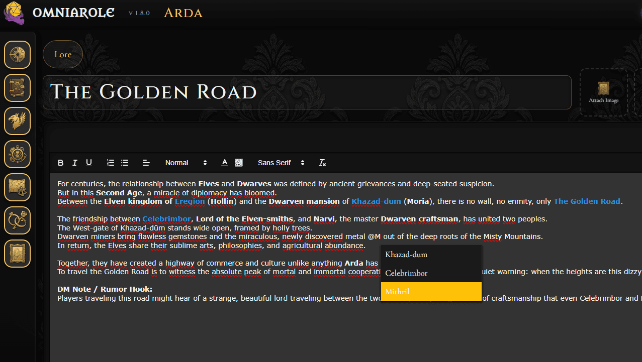This screenshot has height=362, width=642.
Task: Open the hourglass gears sidebar icon
Action: tap(18, 154)
